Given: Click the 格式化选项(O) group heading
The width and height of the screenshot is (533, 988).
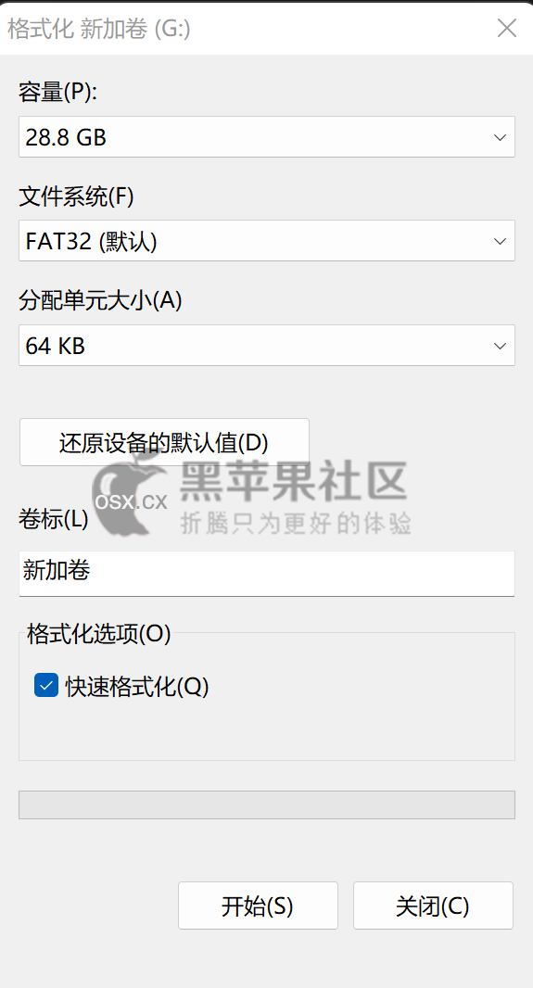Looking at the screenshot, I should (99, 634).
